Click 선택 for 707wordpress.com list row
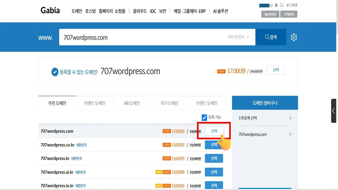Image resolution: width=338 pixels, height=190 pixels. pyautogui.click(x=214, y=131)
